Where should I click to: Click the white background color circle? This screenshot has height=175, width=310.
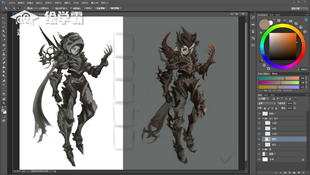tap(271, 23)
